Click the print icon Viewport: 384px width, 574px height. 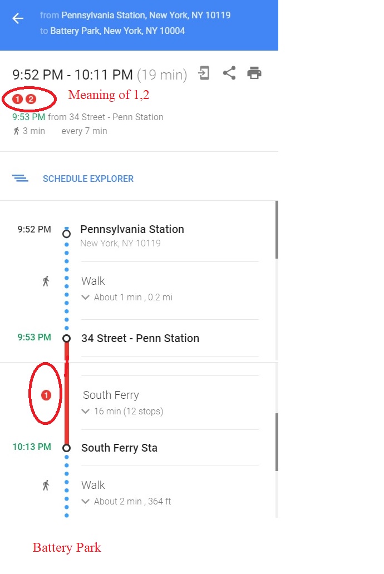tap(254, 73)
